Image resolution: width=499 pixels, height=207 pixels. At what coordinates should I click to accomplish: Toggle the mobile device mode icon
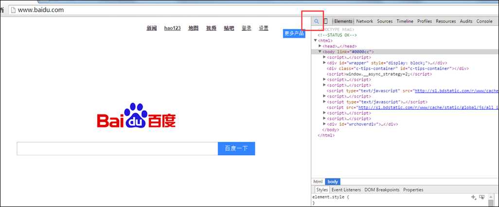[325, 21]
